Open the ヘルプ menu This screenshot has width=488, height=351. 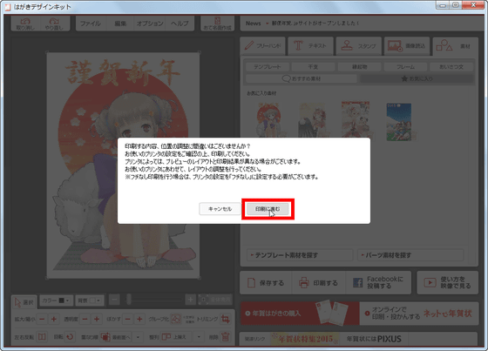pyautogui.click(x=180, y=24)
